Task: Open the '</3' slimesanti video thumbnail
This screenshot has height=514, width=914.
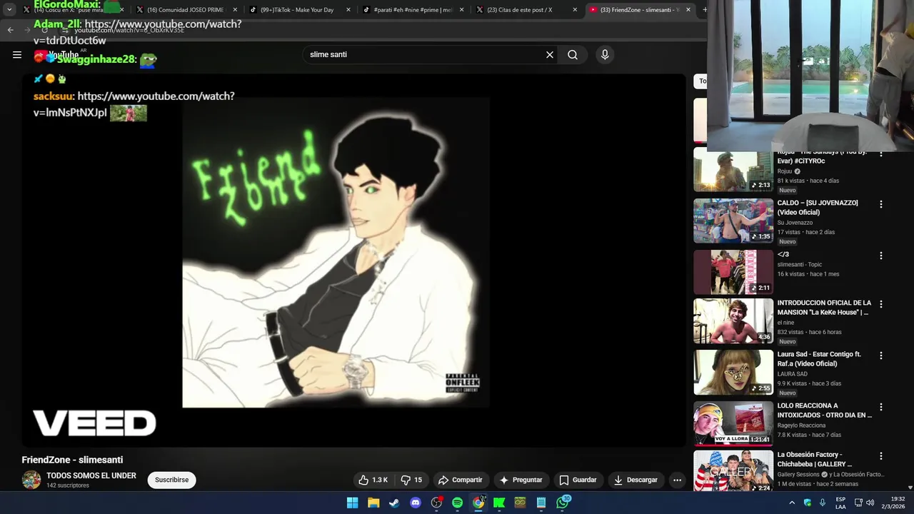Action: (x=733, y=272)
